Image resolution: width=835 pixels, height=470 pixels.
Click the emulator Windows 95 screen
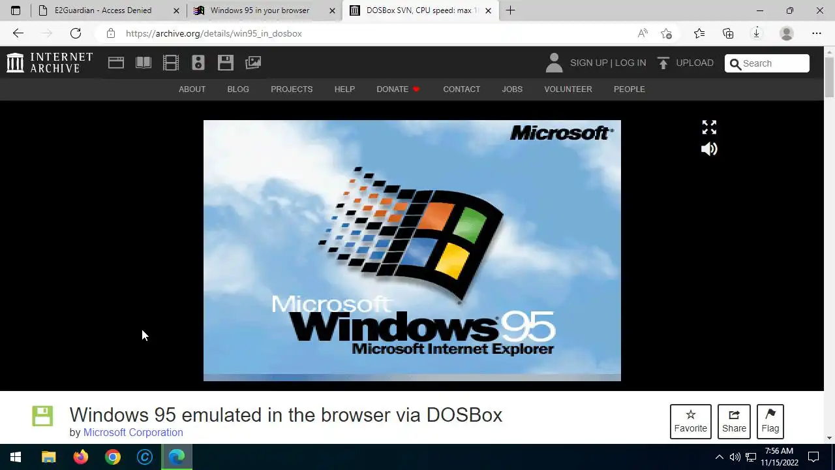[x=412, y=251]
